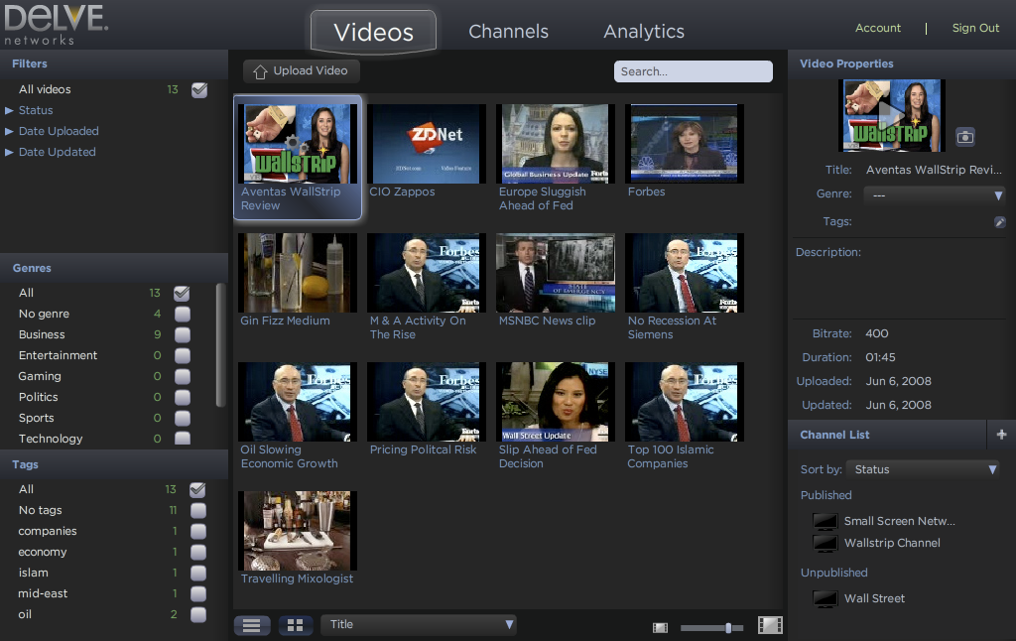Add a channel with the plus icon
This screenshot has width=1016, height=641.
(x=1001, y=435)
